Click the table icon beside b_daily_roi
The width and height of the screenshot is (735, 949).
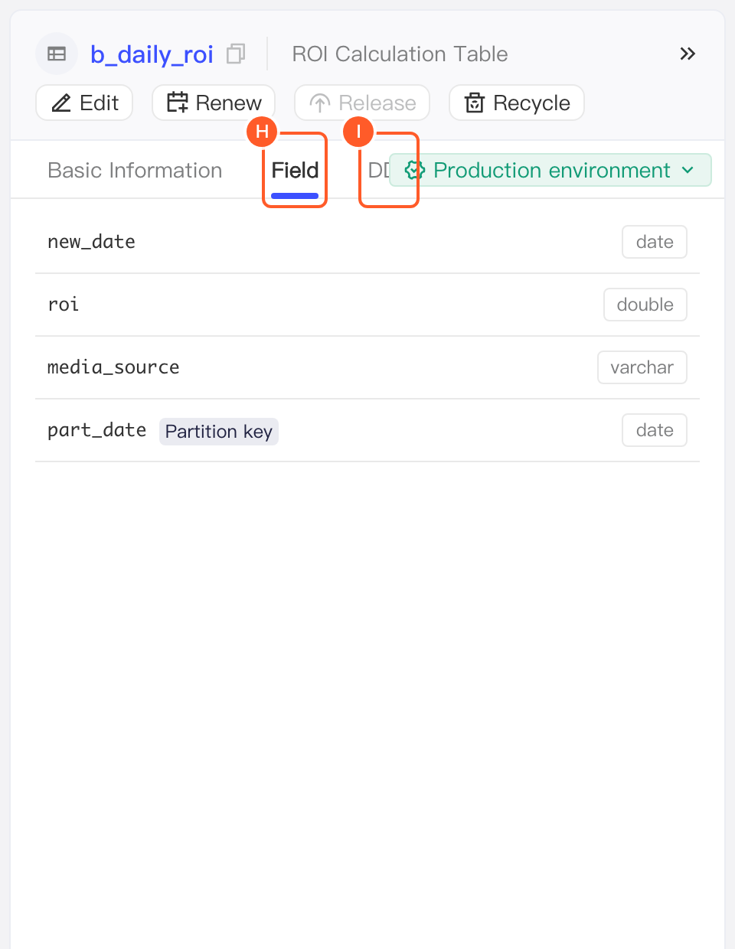tap(57, 54)
